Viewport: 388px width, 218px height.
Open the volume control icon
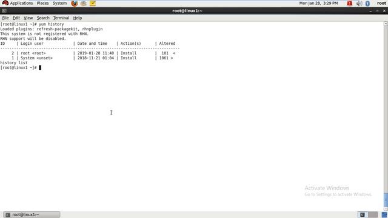tap(359, 3)
